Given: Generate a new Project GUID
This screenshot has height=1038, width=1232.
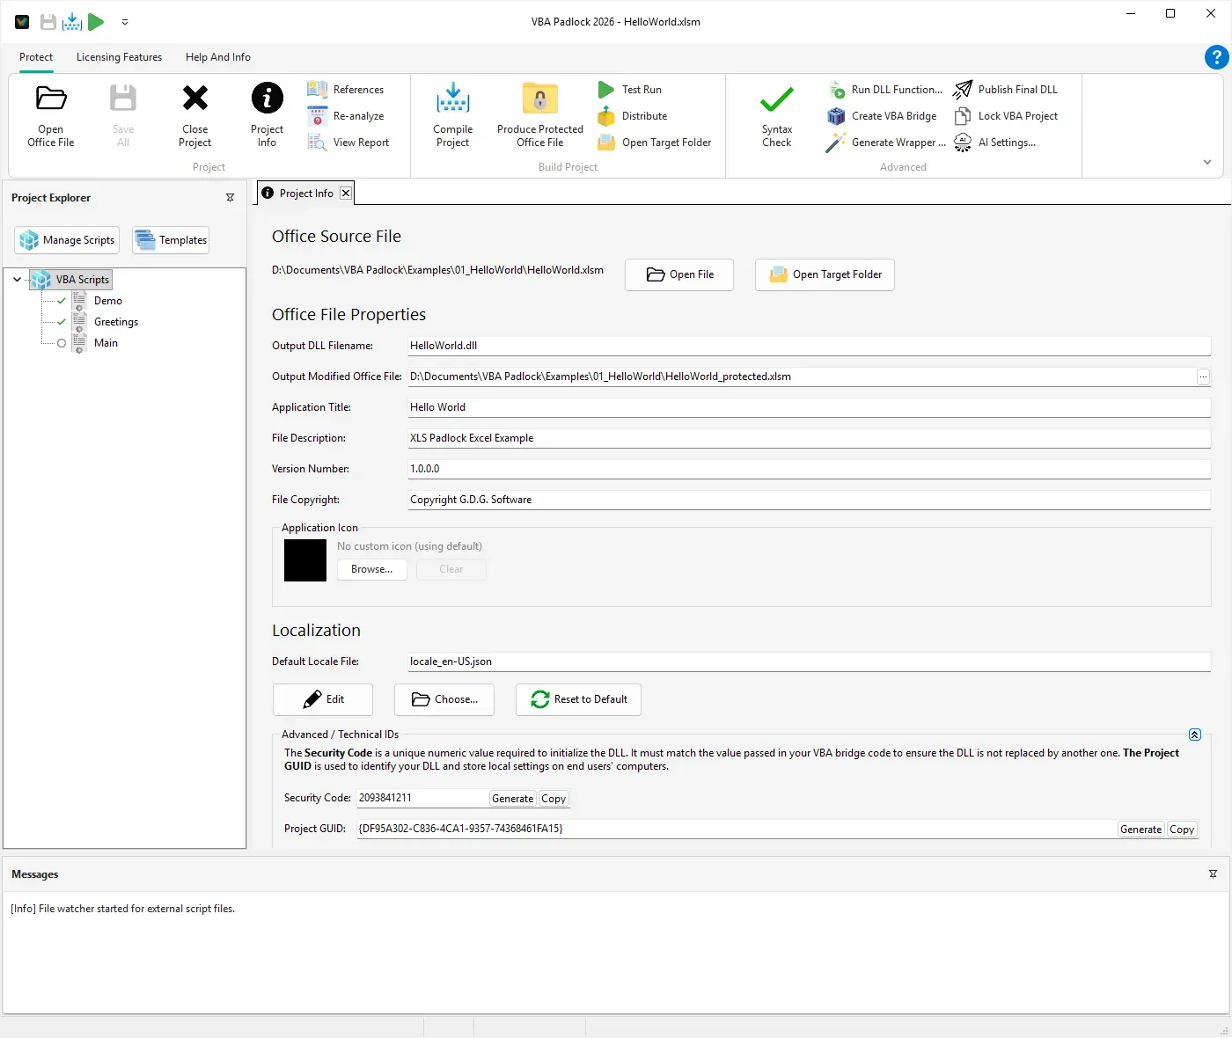Looking at the screenshot, I should 1140,830.
